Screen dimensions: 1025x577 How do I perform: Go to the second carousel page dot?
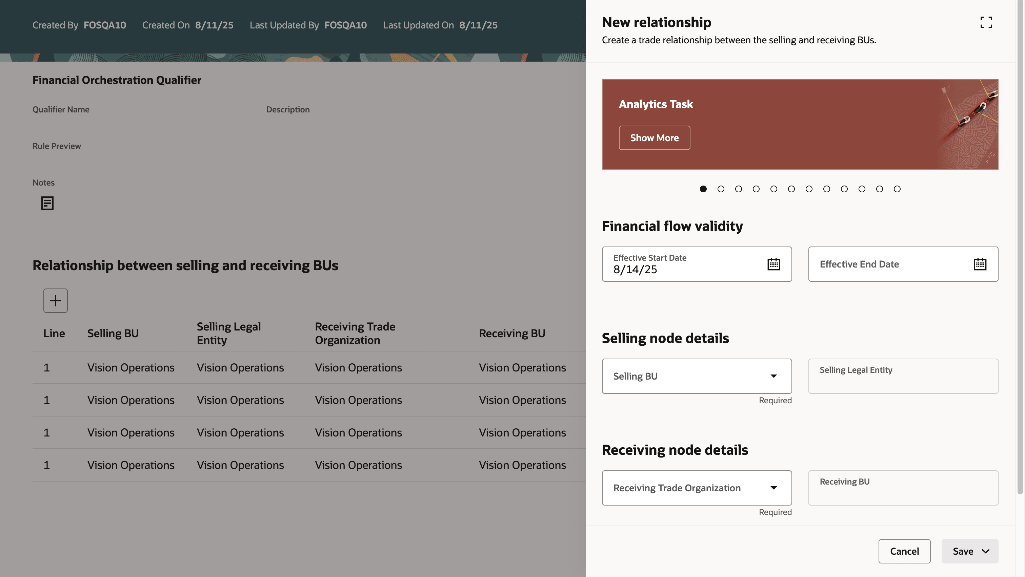pos(721,189)
